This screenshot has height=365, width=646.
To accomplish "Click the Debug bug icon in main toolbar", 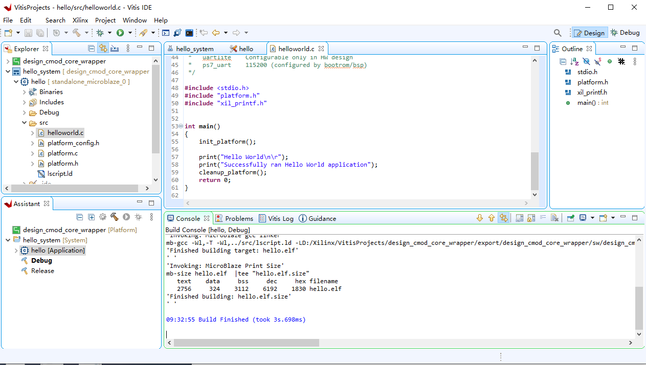I will (100, 33).
